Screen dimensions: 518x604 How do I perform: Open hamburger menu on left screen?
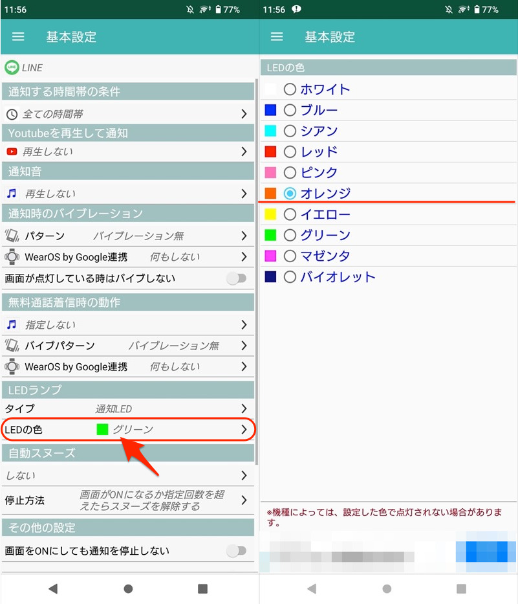pos(18,37)
